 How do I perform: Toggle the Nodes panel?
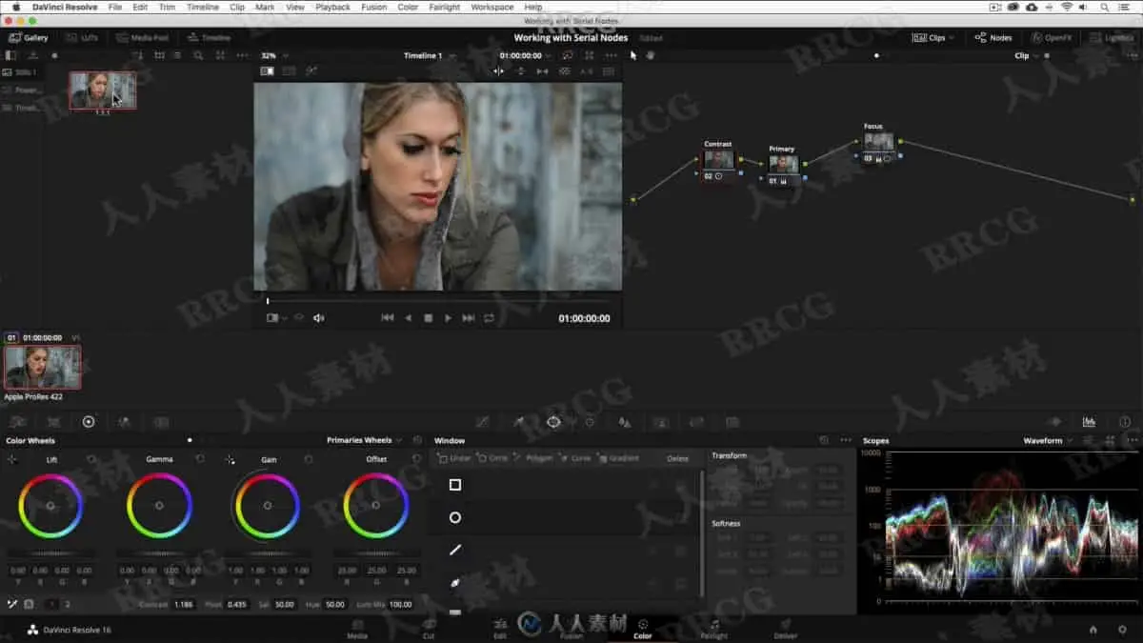click(993, 38)
